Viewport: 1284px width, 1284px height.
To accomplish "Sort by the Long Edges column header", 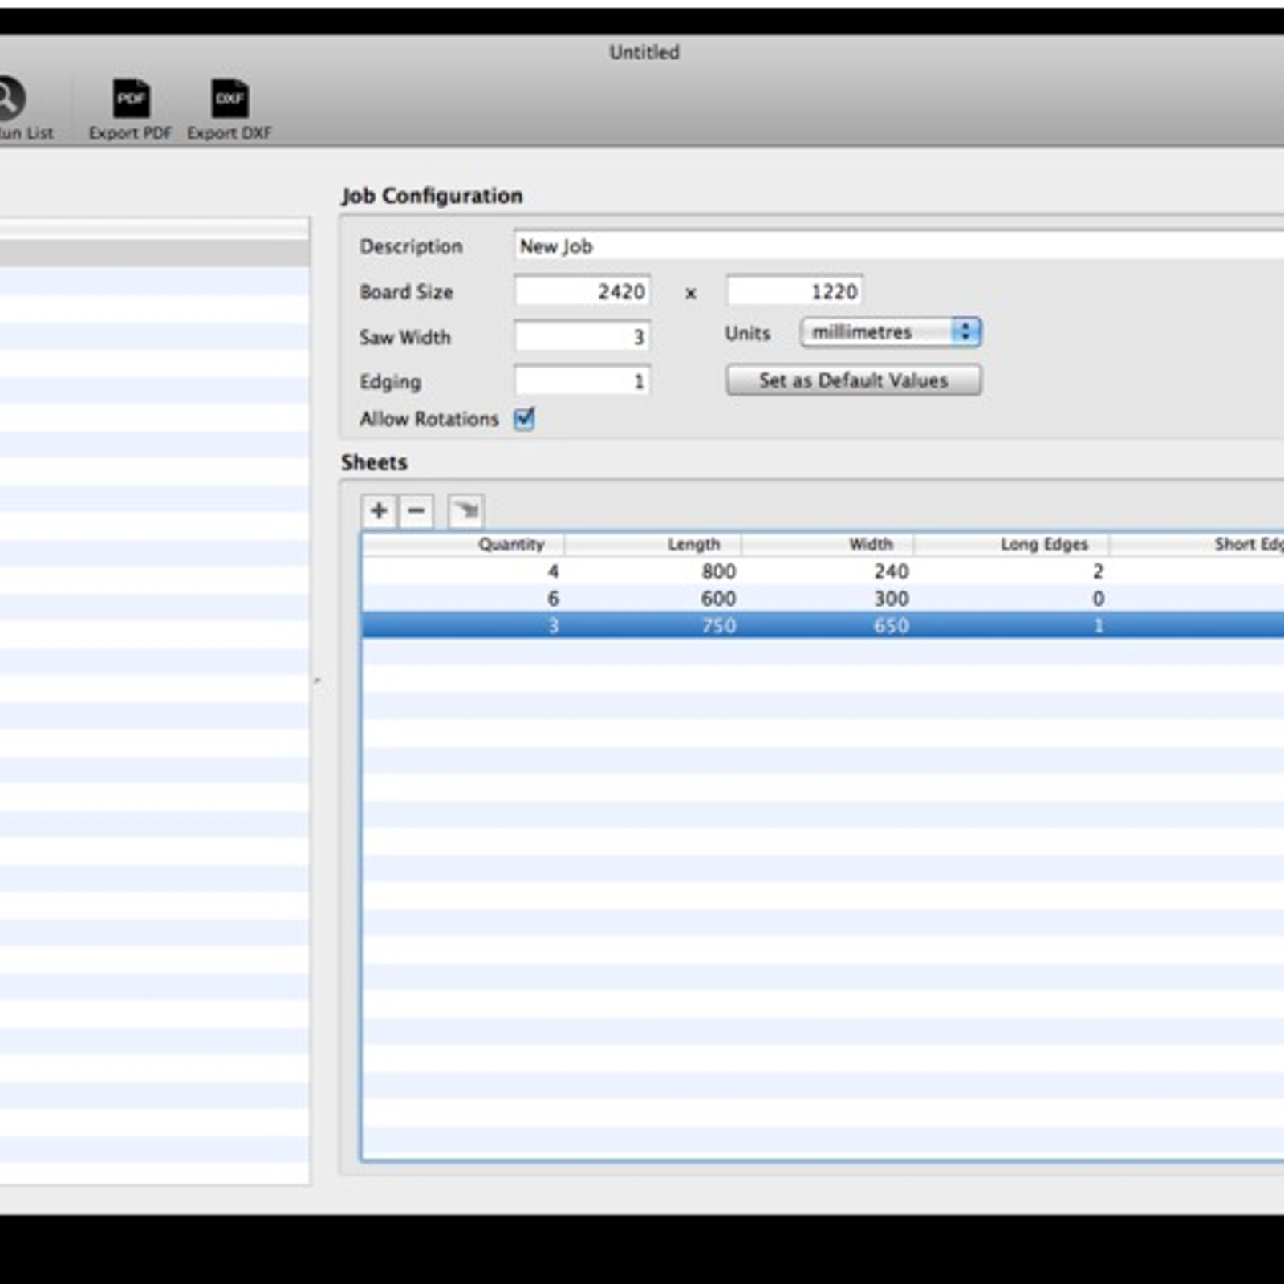I will pyautogui.click(x=1013, y=544).
